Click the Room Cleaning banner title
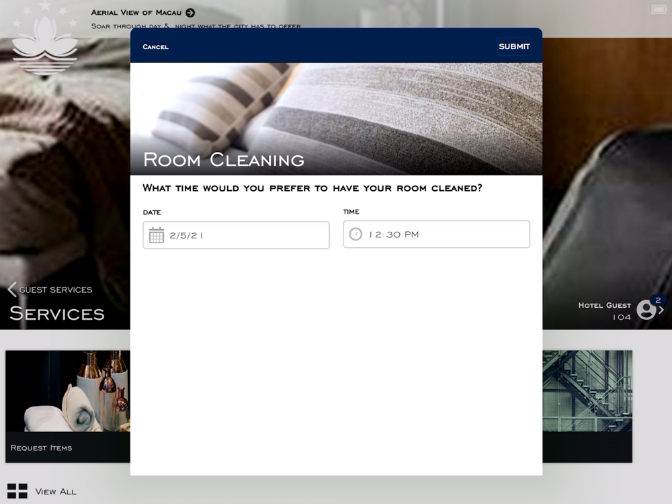672x504 pixels. coord(224,160)
